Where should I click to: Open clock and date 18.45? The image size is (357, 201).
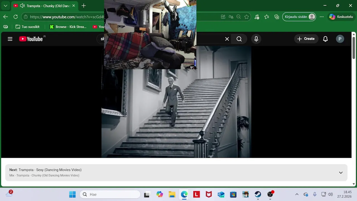[344, 194]
